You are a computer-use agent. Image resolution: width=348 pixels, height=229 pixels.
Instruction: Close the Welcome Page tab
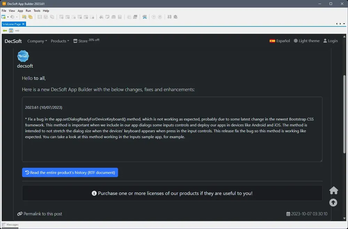pos(23,24)
